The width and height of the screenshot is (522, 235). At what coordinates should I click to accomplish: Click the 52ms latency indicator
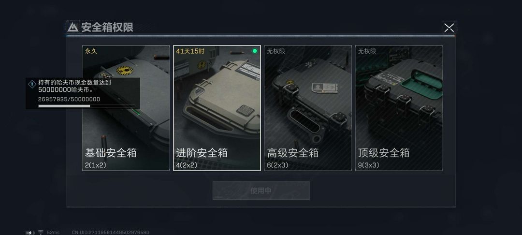53,232
